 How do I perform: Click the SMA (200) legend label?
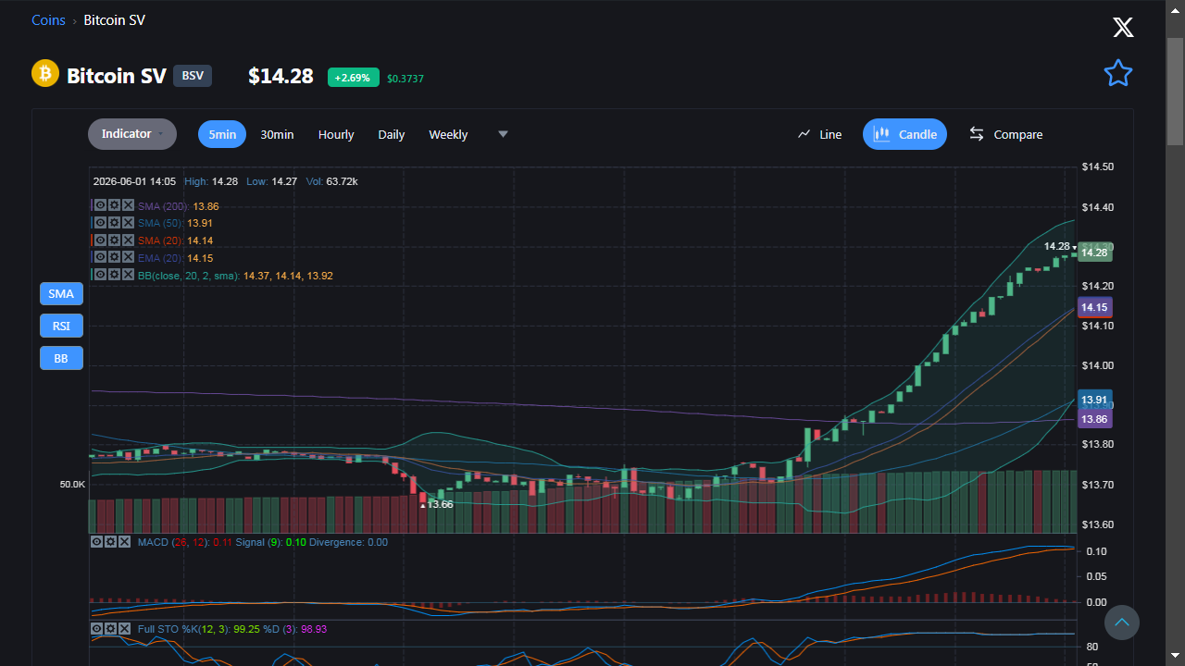(x=164, y=206)
